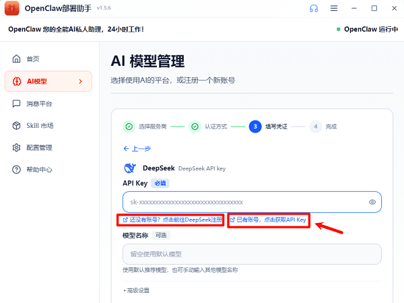Select the AI模型 sidebar item
Viewport: 404px width, 303px height.
tap(48, 81)
